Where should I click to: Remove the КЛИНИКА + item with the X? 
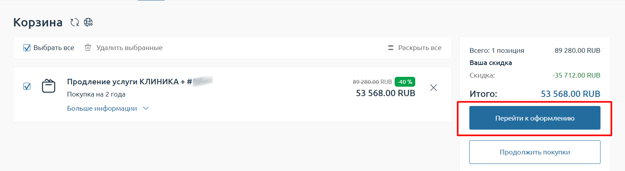click(433, 87)
